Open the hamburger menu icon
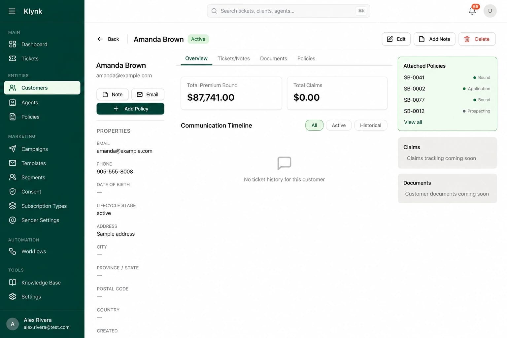The width and height of the screenshot is (507, 338). coord(12,11)
